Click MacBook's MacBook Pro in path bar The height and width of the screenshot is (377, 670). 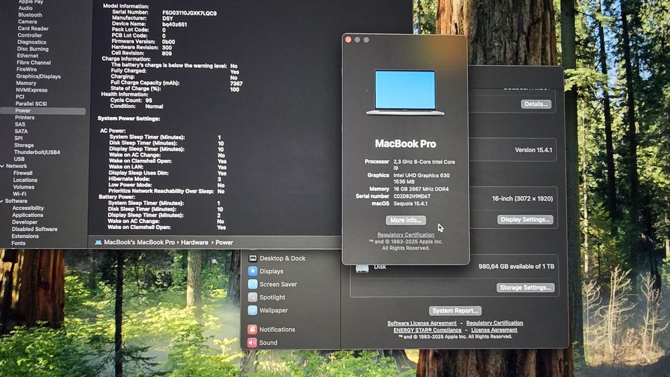coord(139,242)
